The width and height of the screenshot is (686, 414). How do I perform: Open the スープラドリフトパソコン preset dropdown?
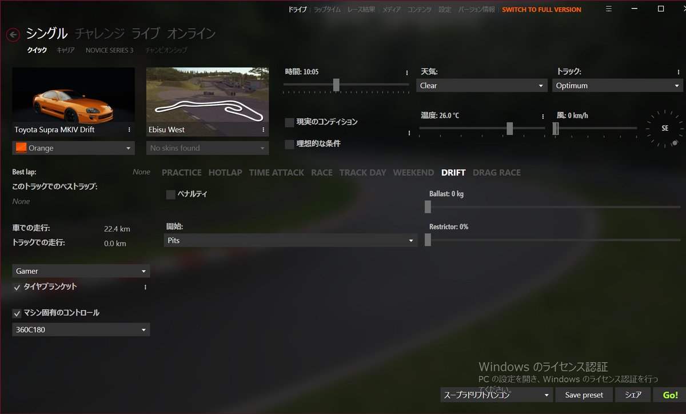[x=497, y=395]
